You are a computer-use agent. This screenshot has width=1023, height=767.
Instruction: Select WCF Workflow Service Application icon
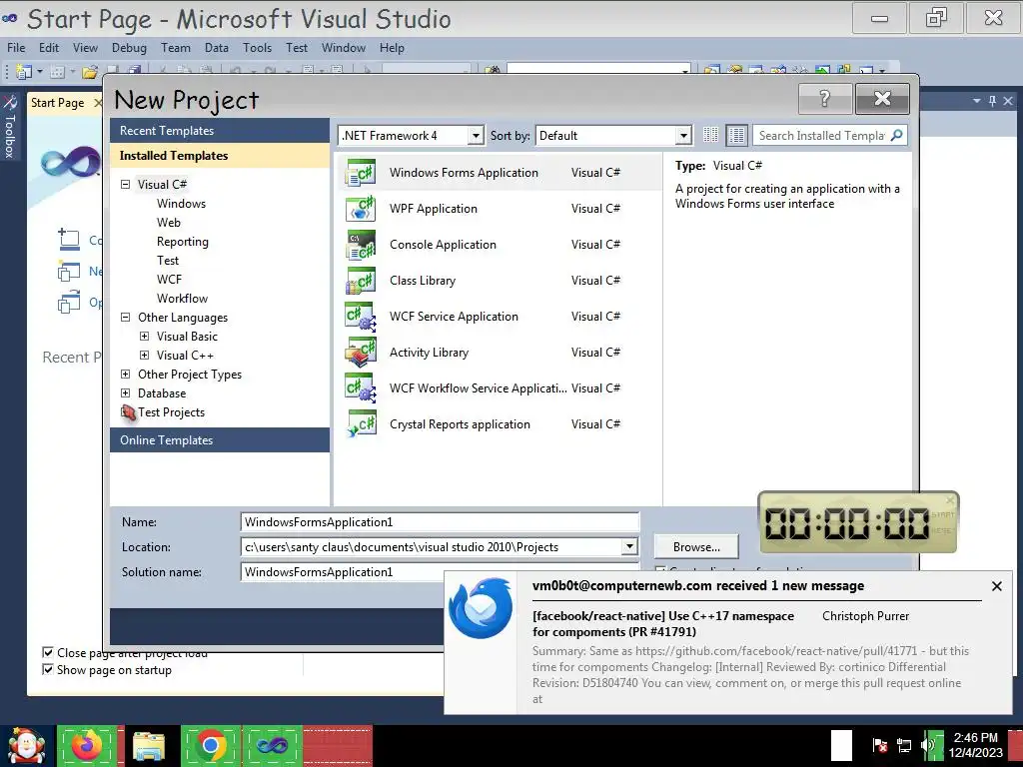[361, 388]
